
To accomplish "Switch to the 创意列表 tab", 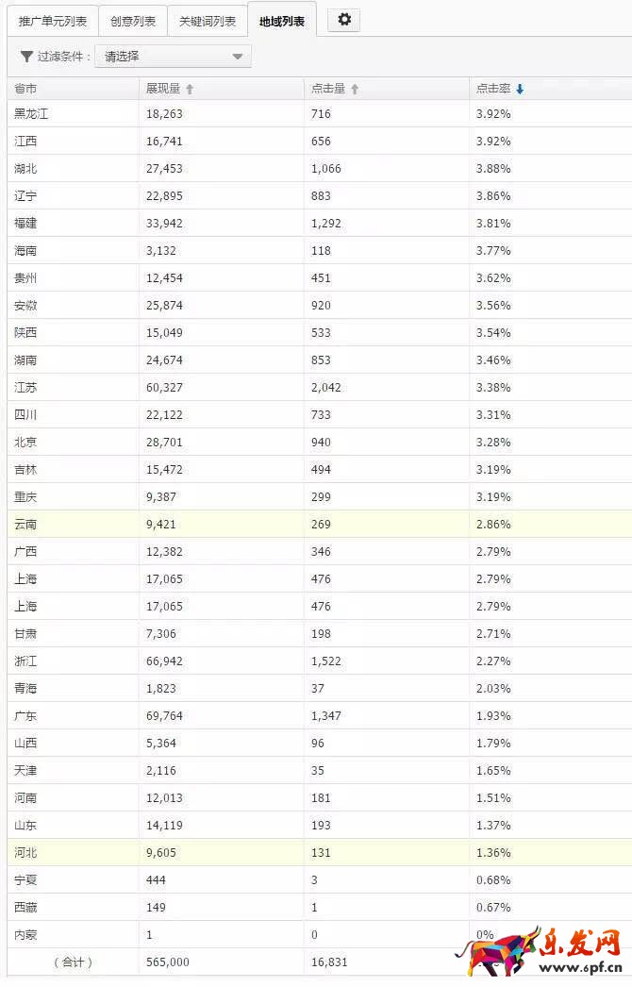I will coord(133,21).
